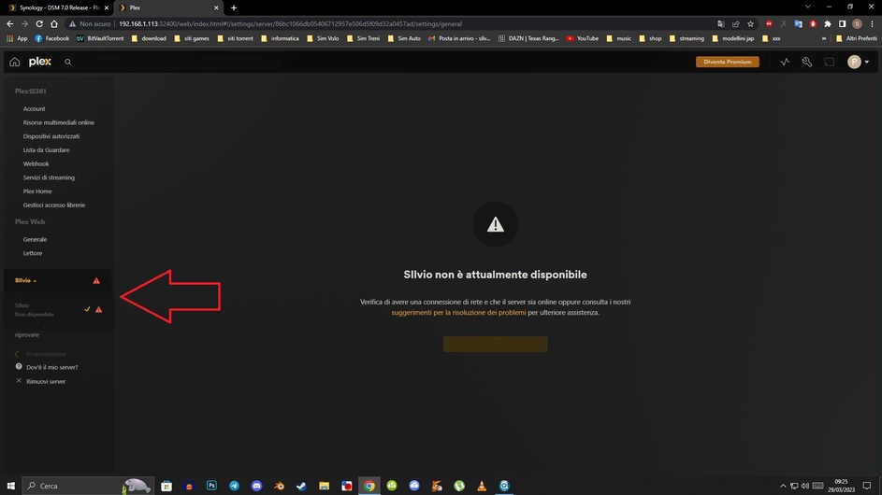Show hidden bookmarks with double chevron
The width and height of the screenshot is (882, 495).
(824, 38)
